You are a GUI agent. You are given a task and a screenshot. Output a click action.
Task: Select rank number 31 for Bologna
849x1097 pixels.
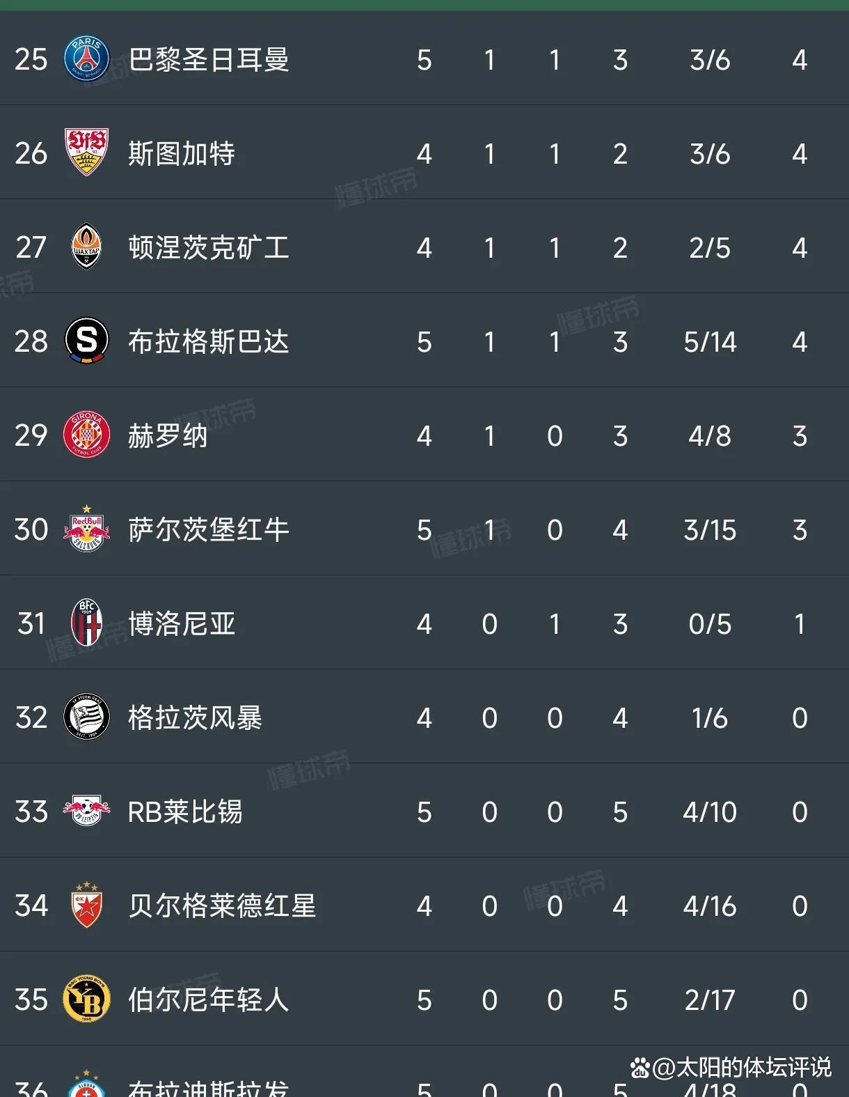pyautogui.click(x=30, y=624)
